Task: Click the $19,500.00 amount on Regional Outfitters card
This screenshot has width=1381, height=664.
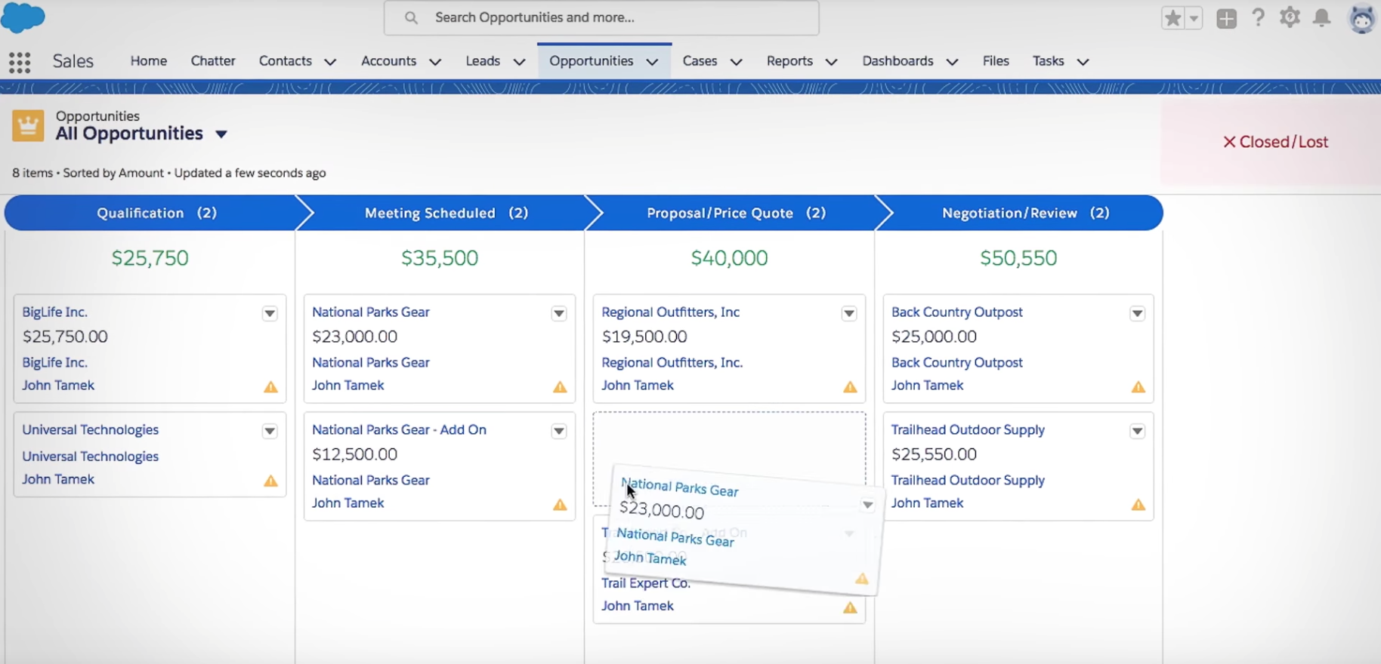Action: [x=644, y=337]
